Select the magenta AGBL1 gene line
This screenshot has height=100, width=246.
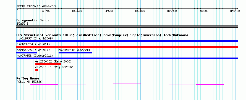coord(127,84)
